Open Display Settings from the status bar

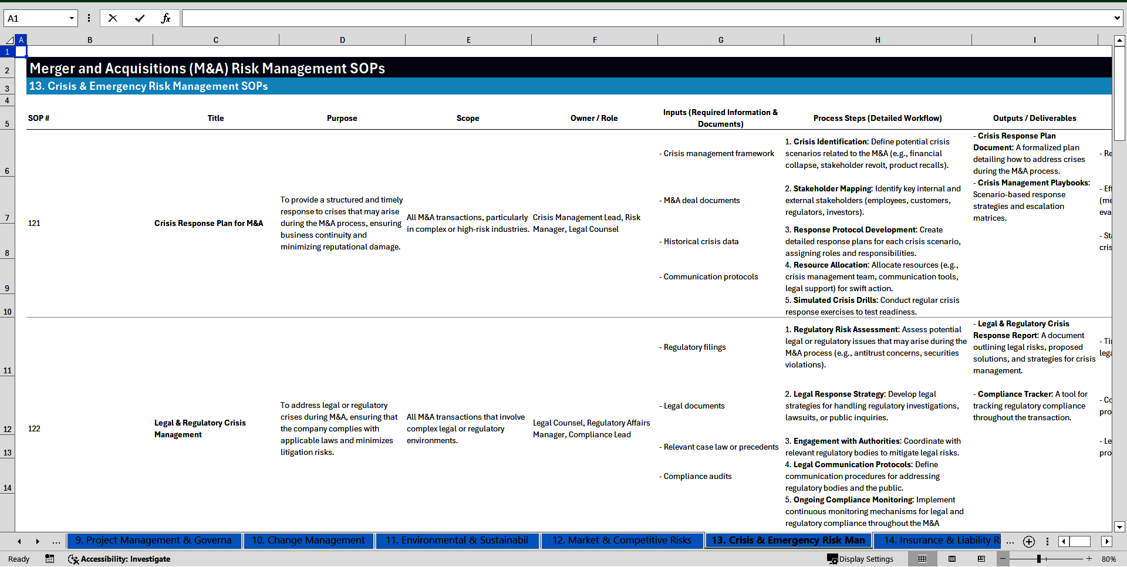861,559
